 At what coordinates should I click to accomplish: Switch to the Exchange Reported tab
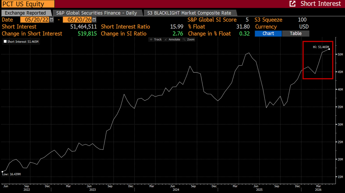coord(25,13)
